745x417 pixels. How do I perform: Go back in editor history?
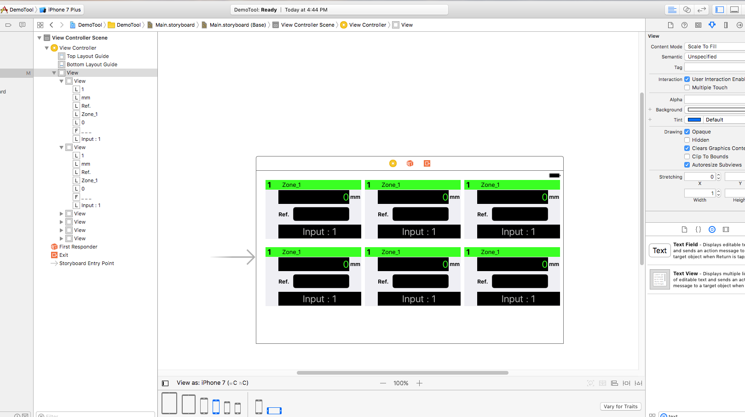[x=52, y=25]
